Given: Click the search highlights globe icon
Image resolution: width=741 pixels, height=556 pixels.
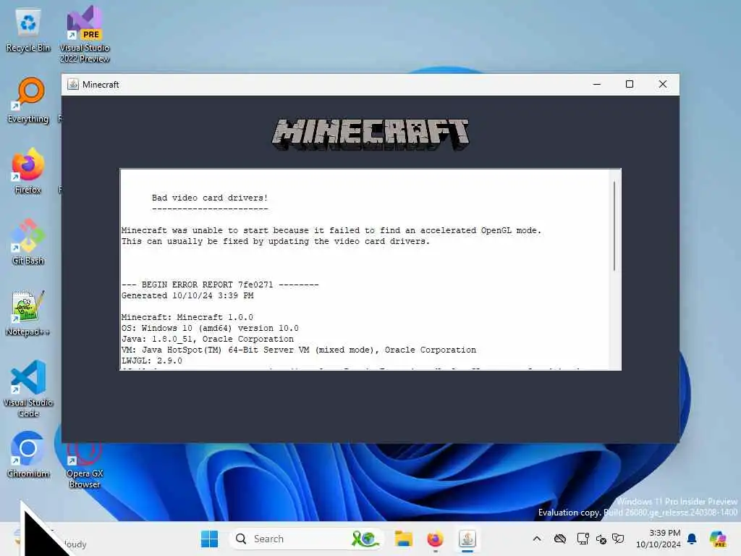Looking at the screenshot, I should coord(365,539).
